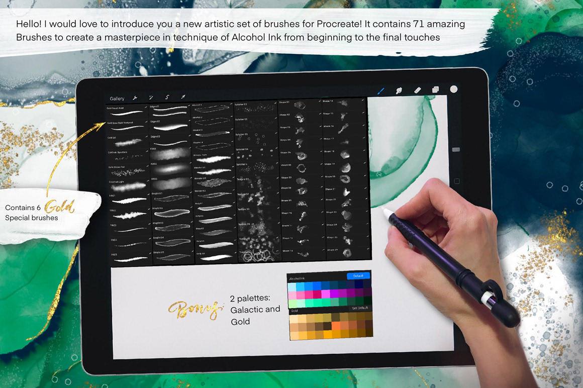Open the Adjustments magic wand menu
This screenshot has width=583, height=388.
151,98
